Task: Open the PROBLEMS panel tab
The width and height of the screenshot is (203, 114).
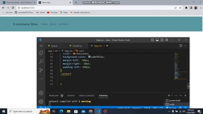Action: click(54, 96)
